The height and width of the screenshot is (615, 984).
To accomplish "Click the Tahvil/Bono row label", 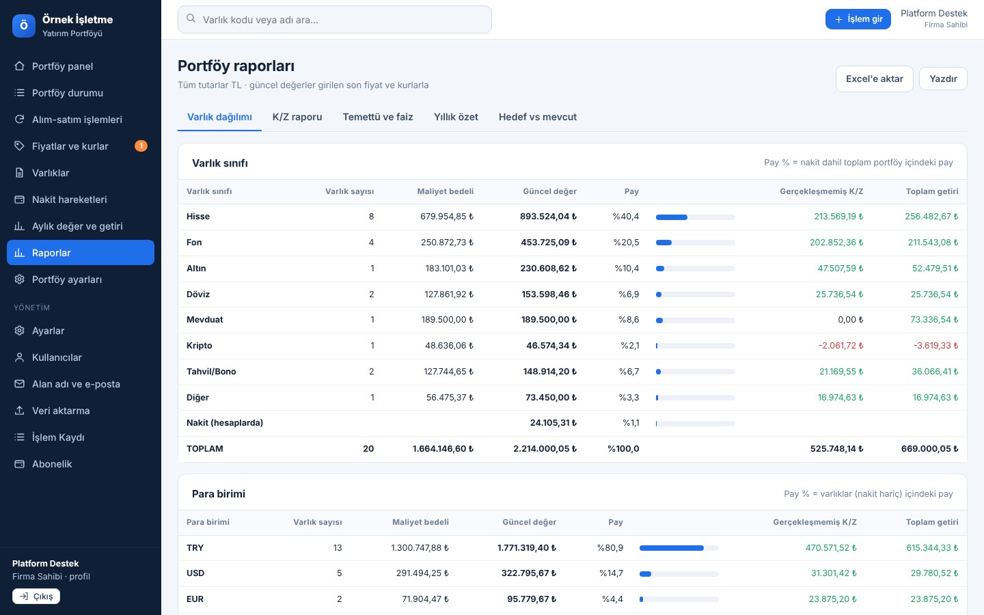I will tap(211, 372).
